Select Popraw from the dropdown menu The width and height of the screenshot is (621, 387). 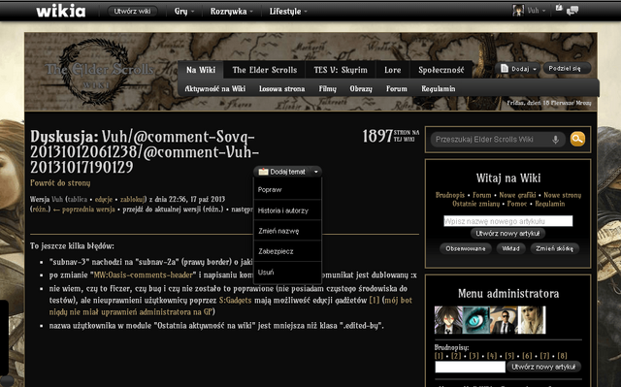click(287, 189)
